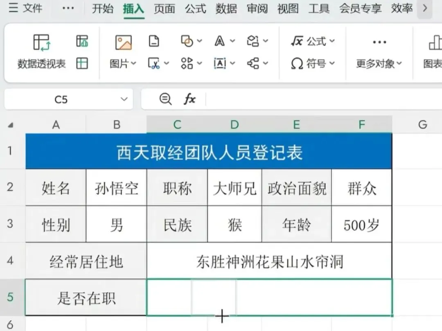The width and height of the screenshot is (442, 331).
Task: Click the select-all corner triangle
Action: tap(11, 125)
